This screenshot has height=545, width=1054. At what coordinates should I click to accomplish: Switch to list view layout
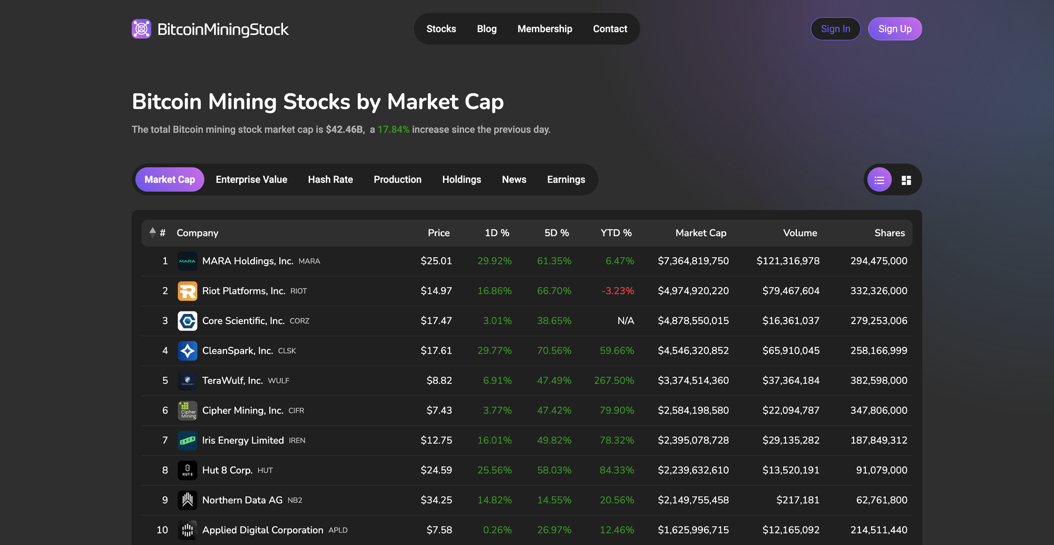tap(879, 180)
